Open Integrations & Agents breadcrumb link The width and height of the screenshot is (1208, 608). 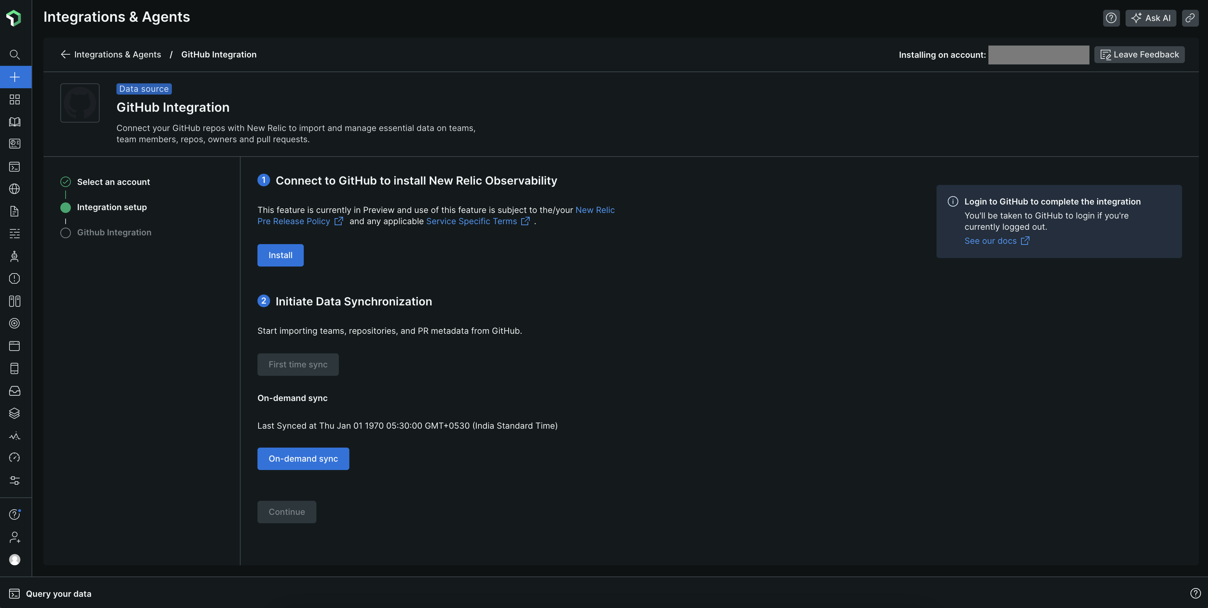pos(118,54)
